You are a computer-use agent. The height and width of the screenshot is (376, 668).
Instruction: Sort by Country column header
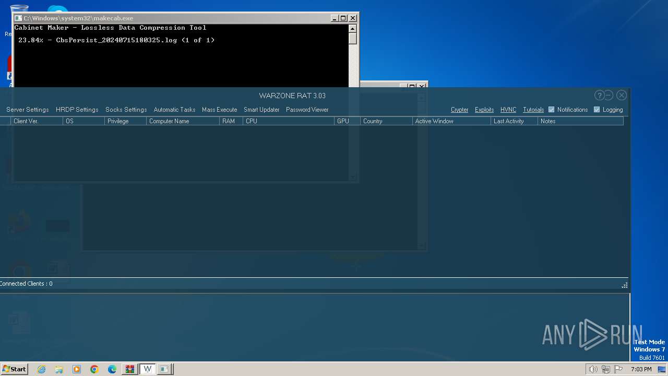[386, 121]
